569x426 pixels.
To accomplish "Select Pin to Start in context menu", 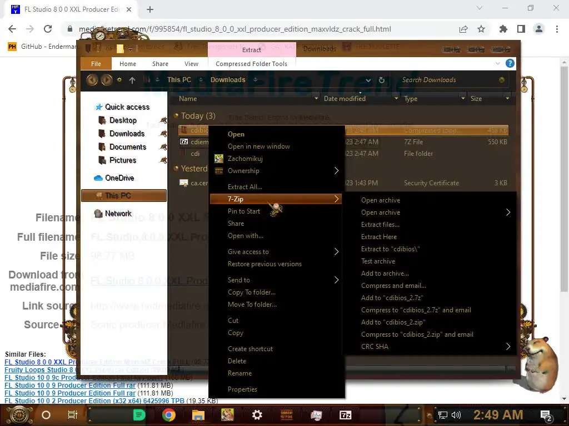I will [x=243, y=211].
